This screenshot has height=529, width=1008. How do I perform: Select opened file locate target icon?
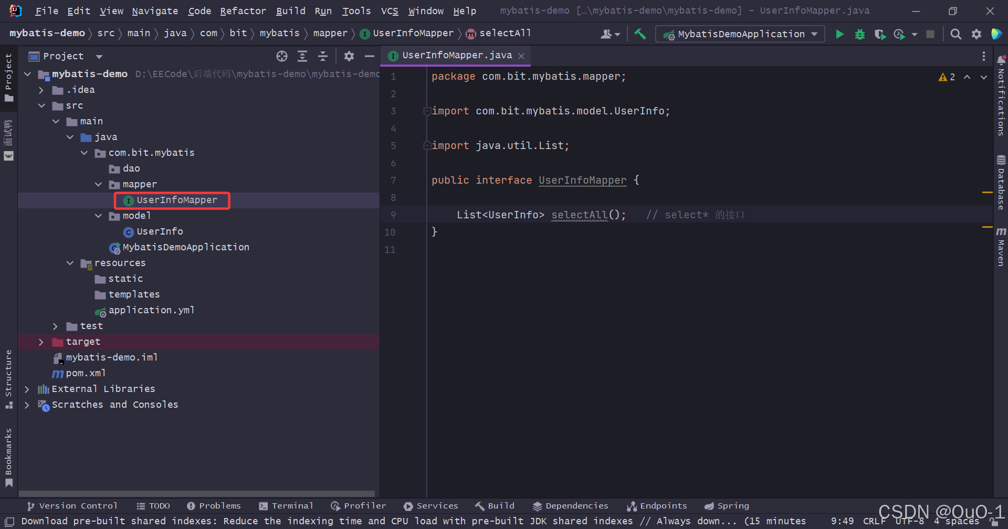point(282,56)
